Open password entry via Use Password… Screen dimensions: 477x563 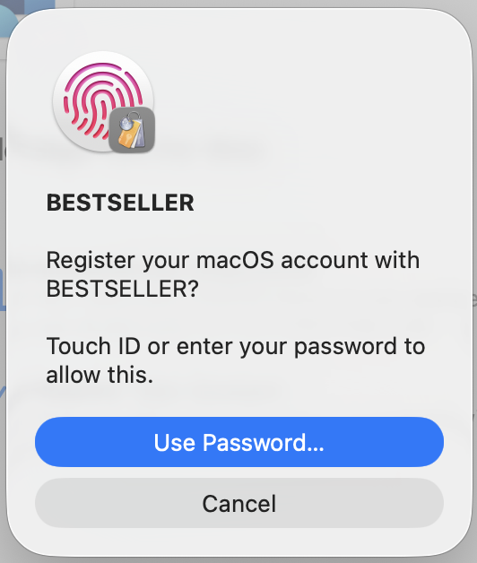(x=239, y=442)
